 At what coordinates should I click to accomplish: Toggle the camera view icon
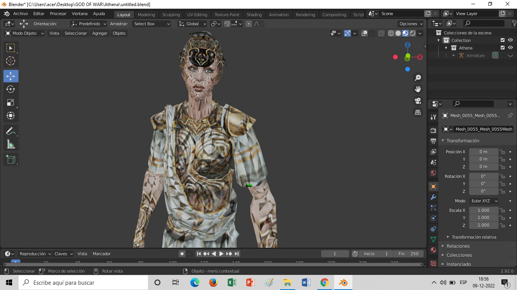[x=418, y=101]
